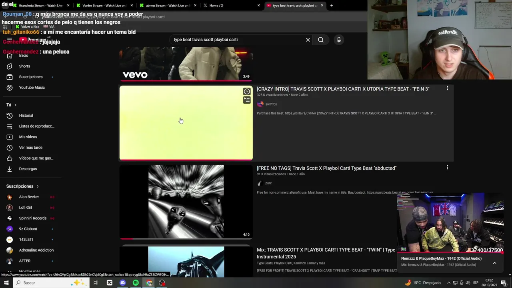The height and width of the screenshot is (288, 512).
Task: Open Windows Start menu
Action: pyautogui.click(x=6, y=283)
